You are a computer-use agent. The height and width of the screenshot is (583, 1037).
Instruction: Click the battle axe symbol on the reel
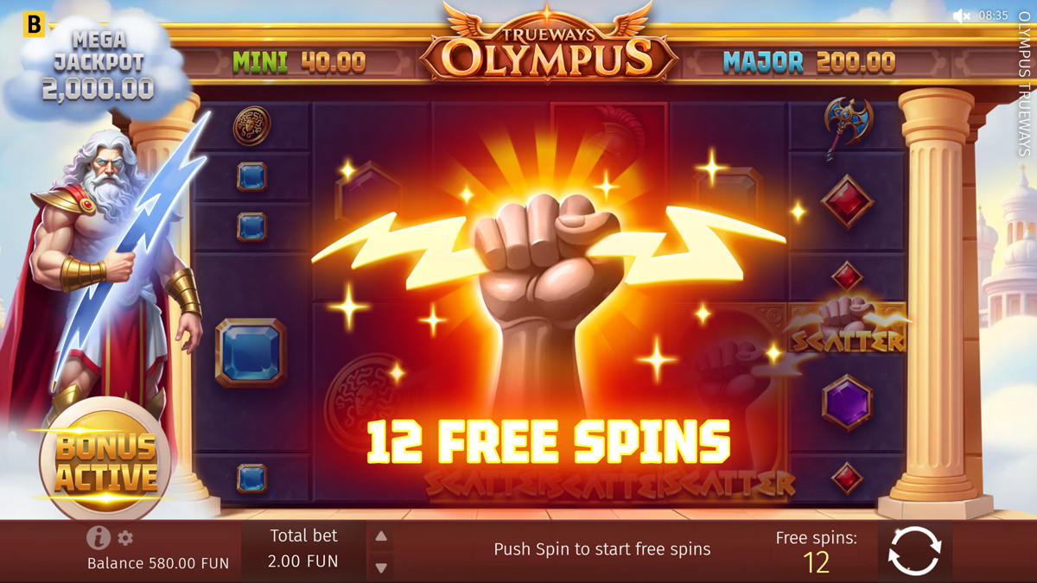[x=848, y=126]
